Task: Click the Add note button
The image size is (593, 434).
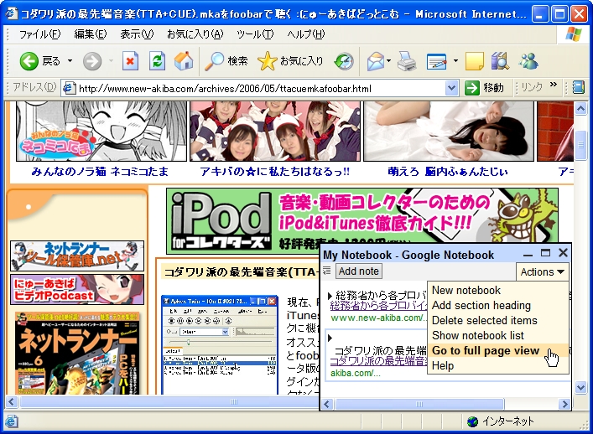Action: coord(358,271)
